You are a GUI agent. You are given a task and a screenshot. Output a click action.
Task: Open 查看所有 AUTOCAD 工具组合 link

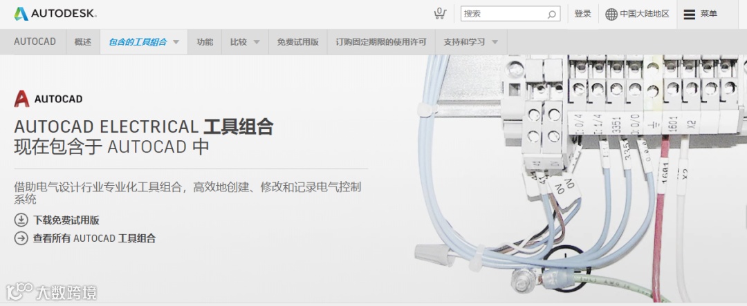click(x=94, y=238)
